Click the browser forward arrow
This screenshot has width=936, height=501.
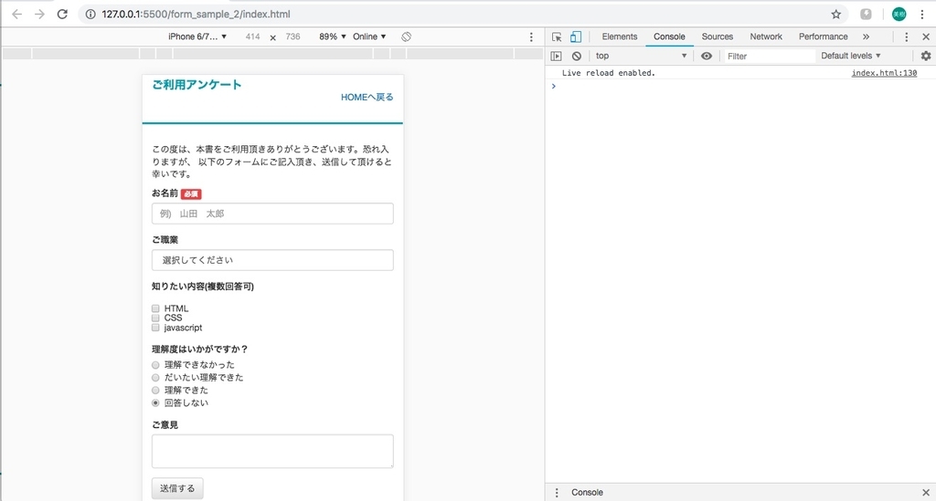39,15
